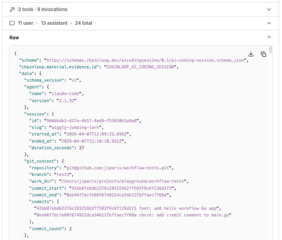Click '11 user' count text
The height and width of the screenshot is (240, 282).
[26, 23]
